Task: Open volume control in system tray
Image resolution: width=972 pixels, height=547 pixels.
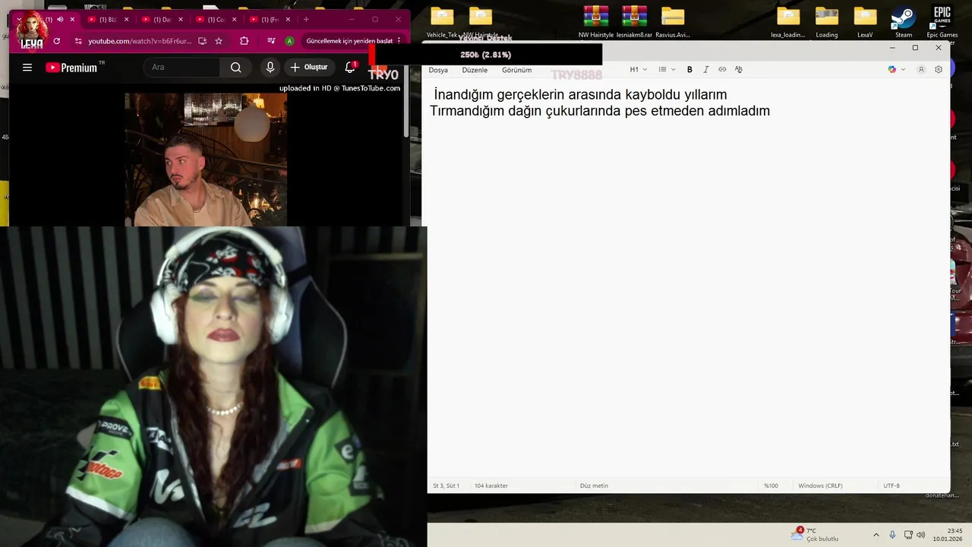Action: pyautogui.click(x=921, y=535)
